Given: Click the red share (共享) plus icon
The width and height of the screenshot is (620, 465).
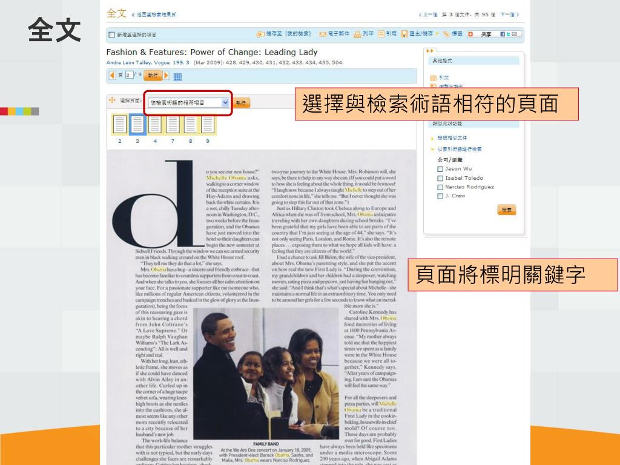Looking at the screenshot, I should click(470, 35).
